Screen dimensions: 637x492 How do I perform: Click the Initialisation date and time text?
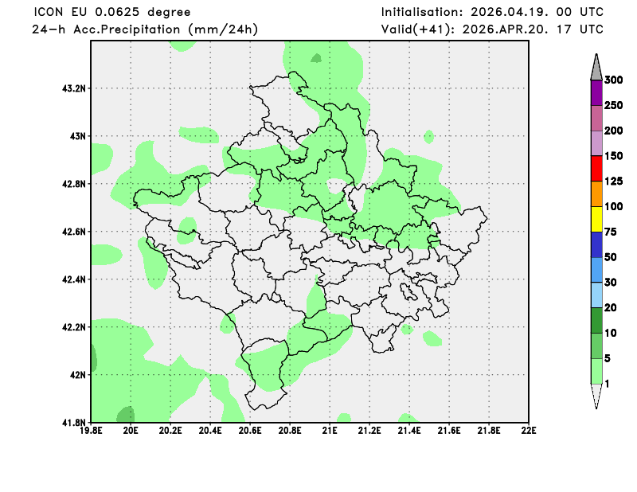click(492, 12)
